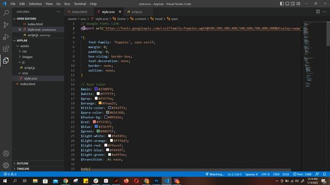
Task: Click the Port : 5500 Live Server status
Action: click(302, 174)
